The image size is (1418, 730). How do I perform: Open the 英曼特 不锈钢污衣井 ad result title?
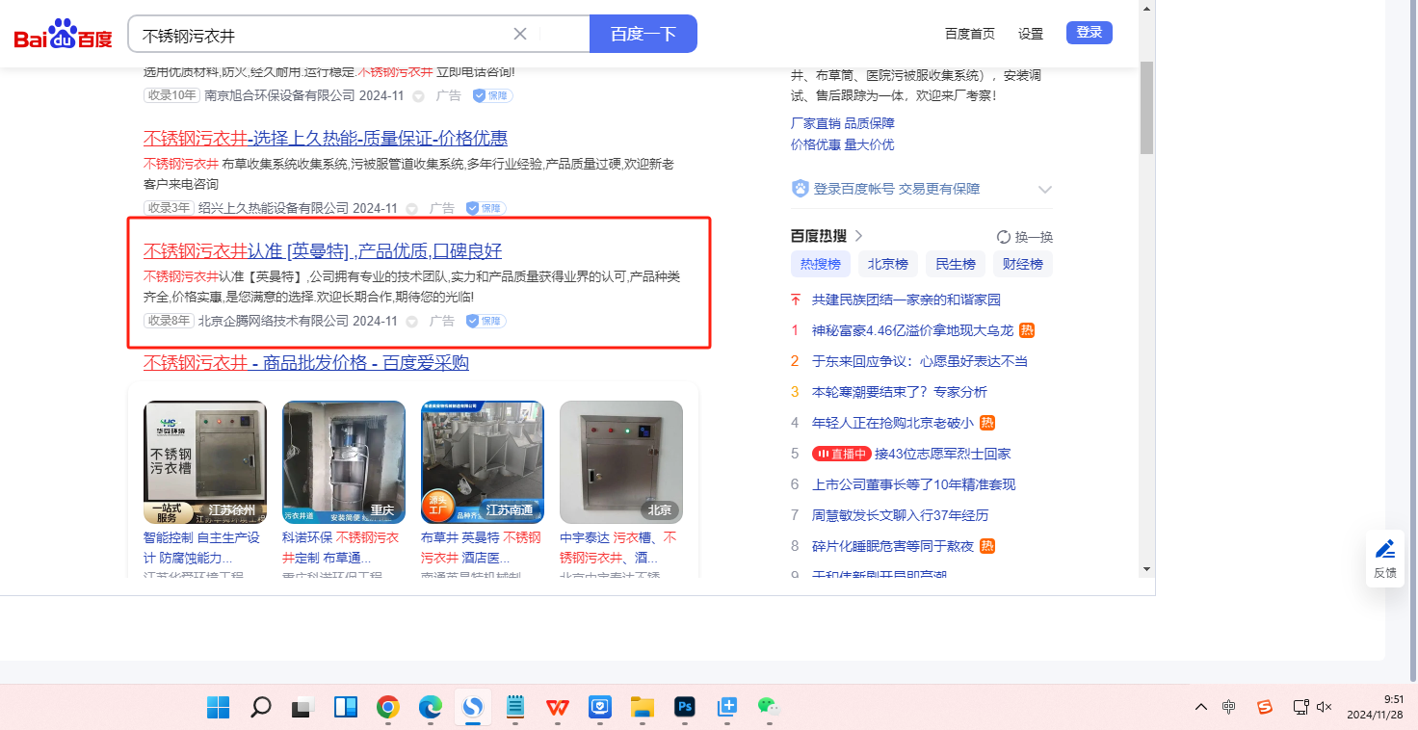tap(323, 251)
